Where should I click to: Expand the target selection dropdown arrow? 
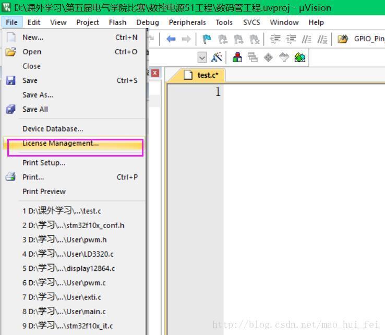pos(202,57)
